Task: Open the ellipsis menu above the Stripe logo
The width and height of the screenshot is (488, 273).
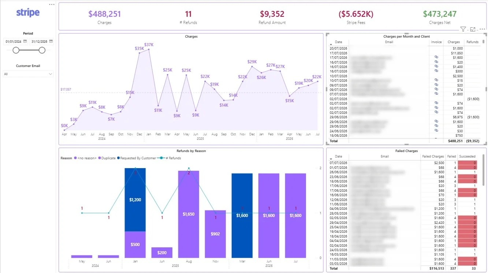Action: pos(52,4)
